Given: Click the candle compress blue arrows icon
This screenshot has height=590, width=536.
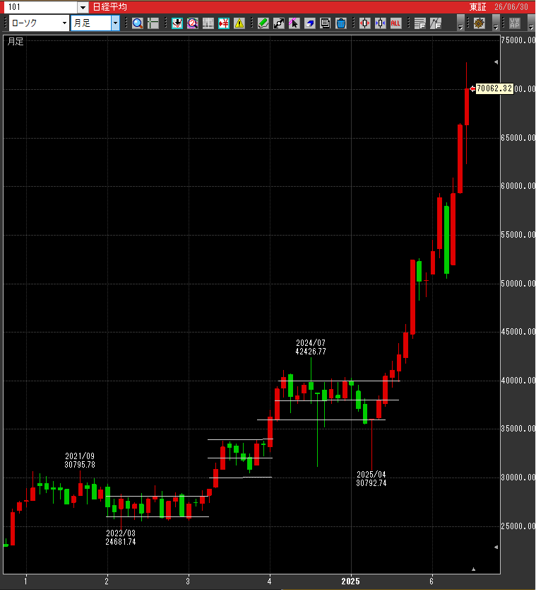Looking at the screenshot, I should click(x=381, y=23).
